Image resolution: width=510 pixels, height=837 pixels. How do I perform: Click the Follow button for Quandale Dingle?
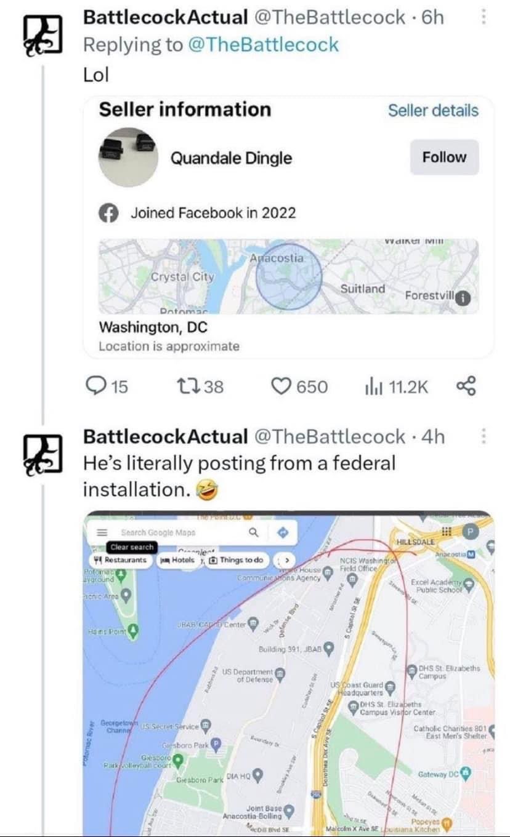[x=444, y=158]
